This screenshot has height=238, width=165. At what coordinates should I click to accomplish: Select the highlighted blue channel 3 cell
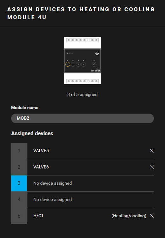point(19,183)
